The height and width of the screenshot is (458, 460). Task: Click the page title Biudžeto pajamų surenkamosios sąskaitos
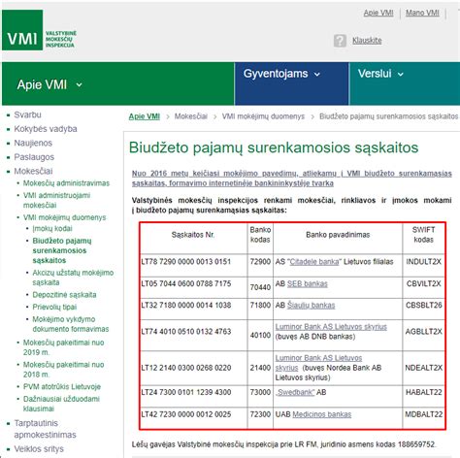[274, 147]
